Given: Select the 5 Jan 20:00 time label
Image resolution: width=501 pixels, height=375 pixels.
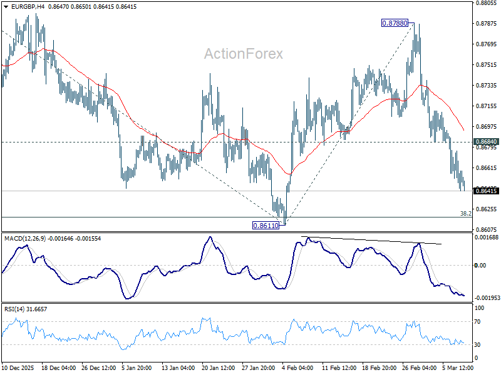Looking at the screenshot, I should [137, 367].
